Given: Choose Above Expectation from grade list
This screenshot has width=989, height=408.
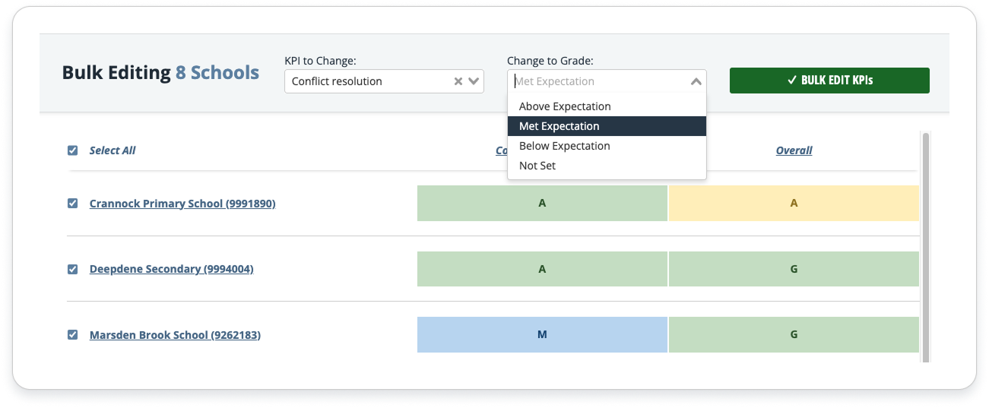Looking at the screenshot, I should (565, 106).
